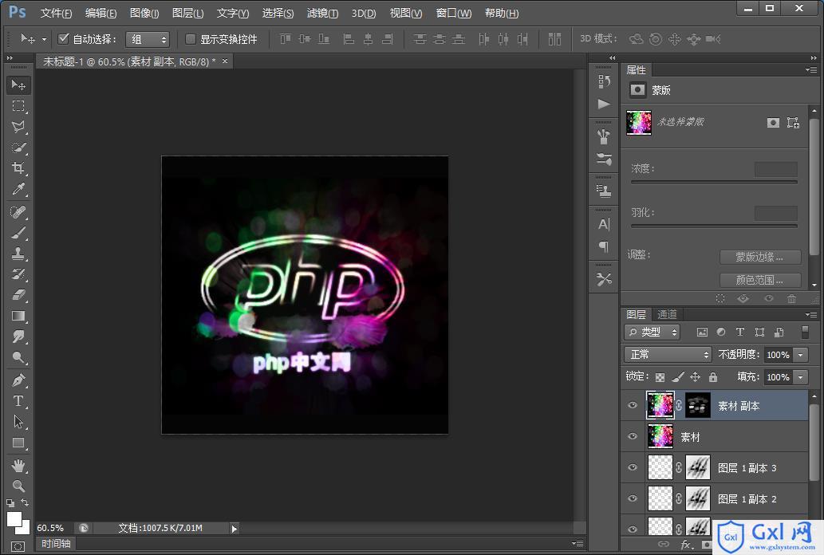The height and width of the screenshot is (555, 824).
Task: Select the Clone Stamp tool
Action: (18, 254)
